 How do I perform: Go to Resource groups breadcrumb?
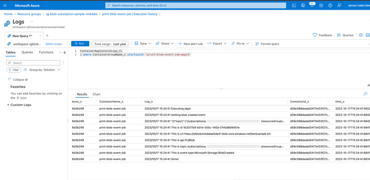point(29,14)
